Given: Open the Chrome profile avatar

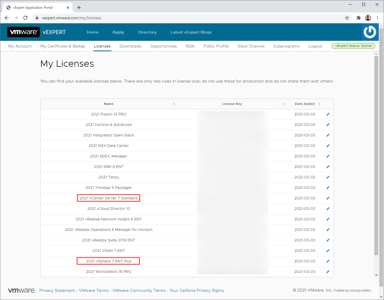Looking at the screenshot, I should tap(368, 18).
